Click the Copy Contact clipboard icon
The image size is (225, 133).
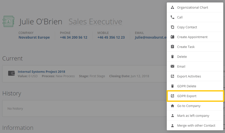click(172, 27)
